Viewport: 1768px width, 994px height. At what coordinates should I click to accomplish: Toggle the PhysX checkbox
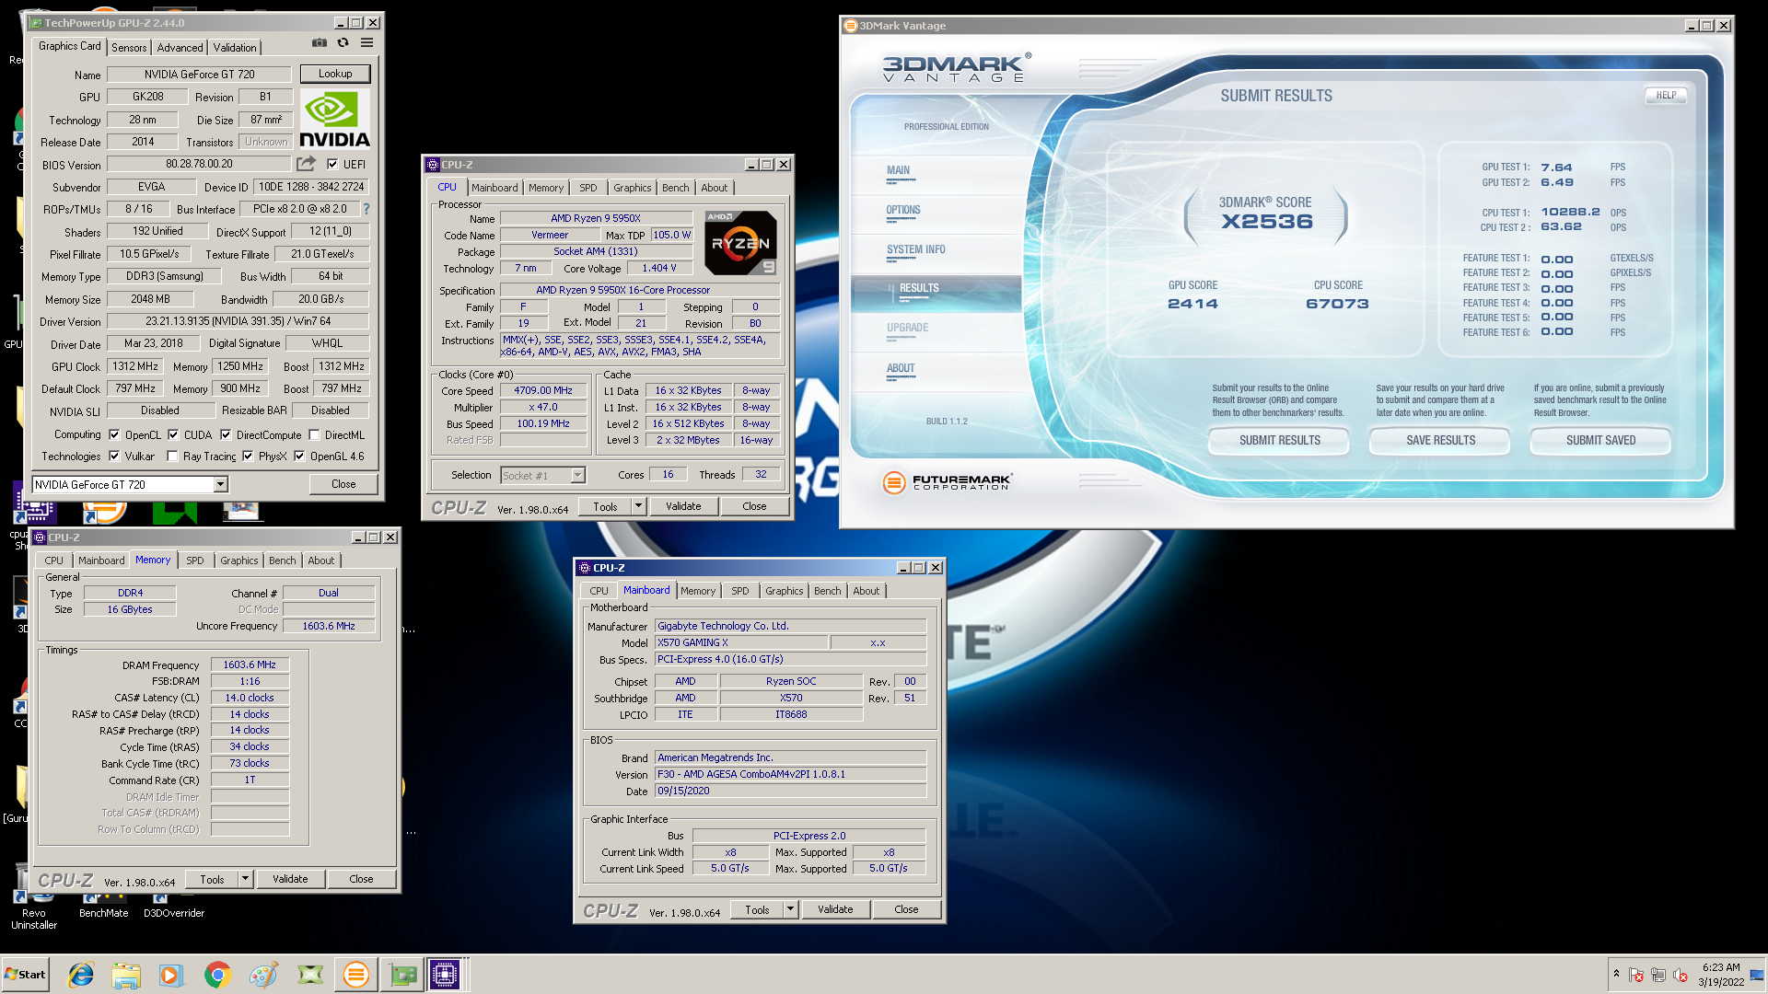248,457
